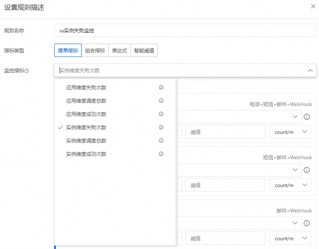Switch to 组合指标 metric type

click(95, 50)
